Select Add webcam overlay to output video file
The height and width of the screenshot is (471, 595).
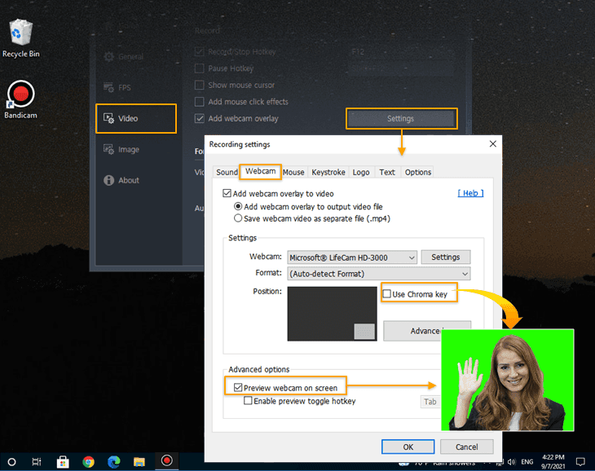click(238, 206)
